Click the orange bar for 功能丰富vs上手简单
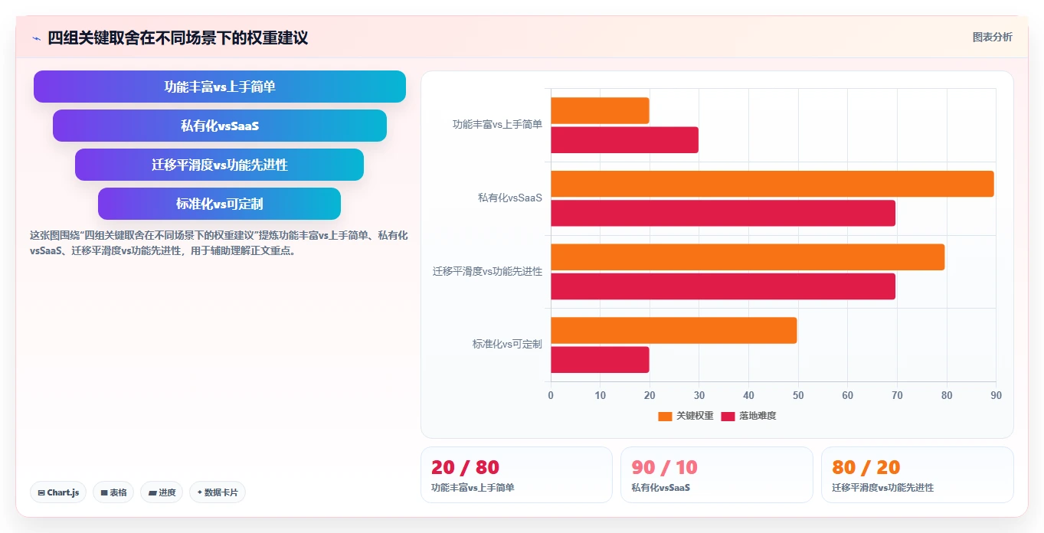The width and height of the screenshot is (1044, 533). (x=600, y=111)
